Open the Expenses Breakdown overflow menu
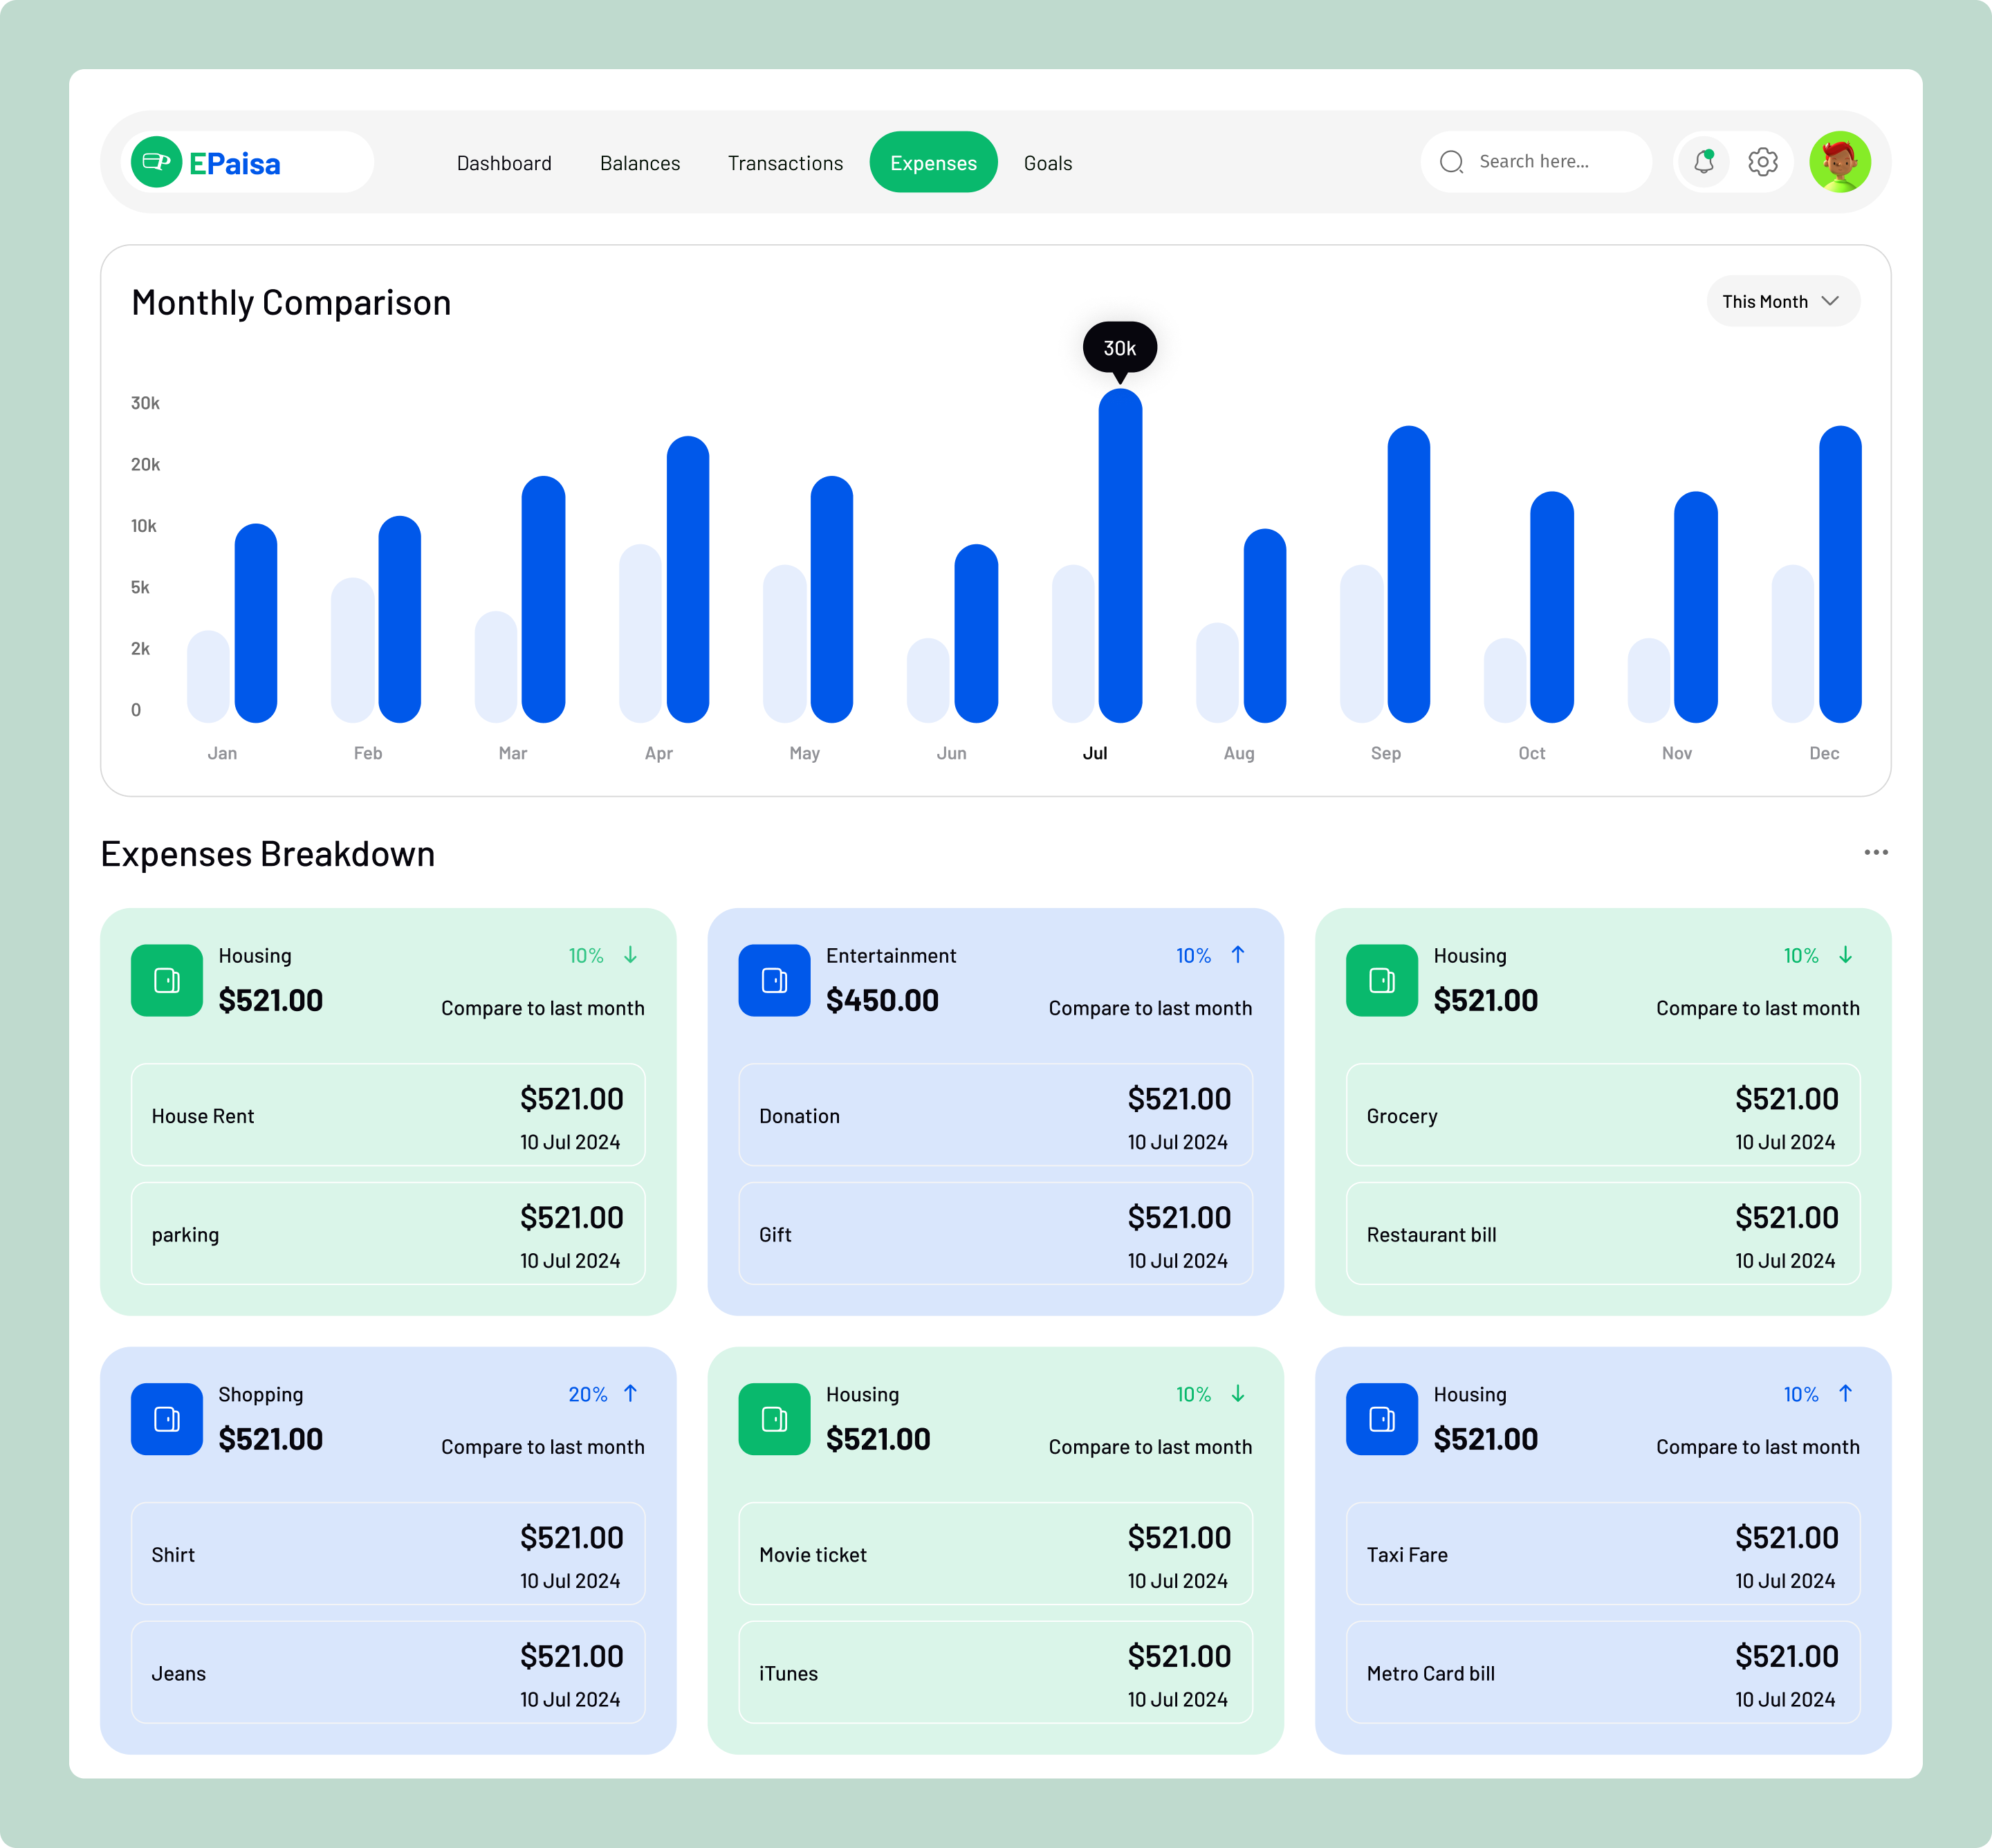 pos(1877,852)
